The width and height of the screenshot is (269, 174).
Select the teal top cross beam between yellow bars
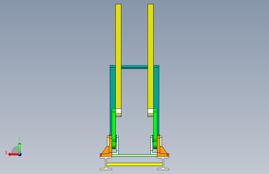coord(135,67)
